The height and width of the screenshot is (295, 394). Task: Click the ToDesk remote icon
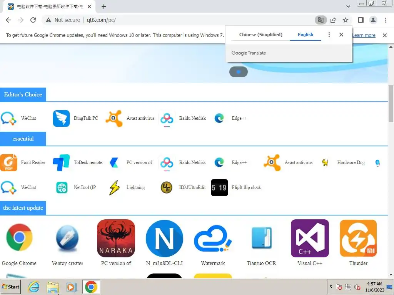pos(61,162)
